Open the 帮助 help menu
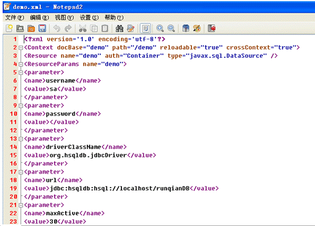 (114, 18)
